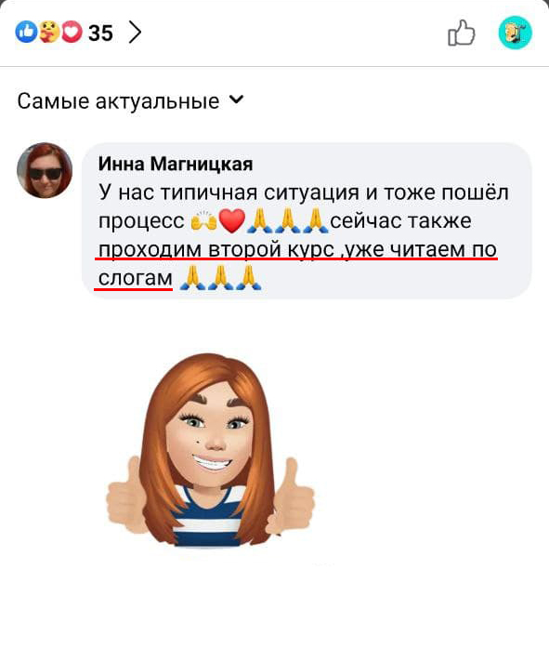Click the dropdown arrow beside Самые актуальные
The image size is (549, 649).
point(237,99)
